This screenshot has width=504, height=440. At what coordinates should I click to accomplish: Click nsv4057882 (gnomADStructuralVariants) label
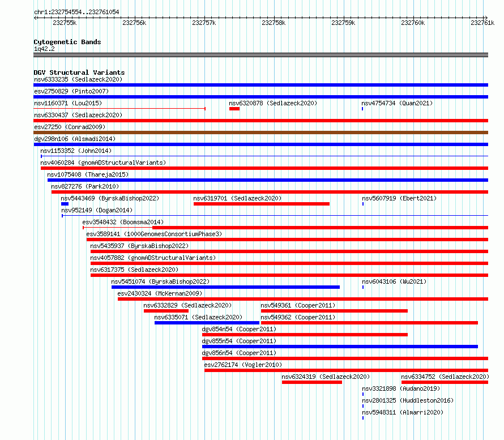tap(153, 258)
